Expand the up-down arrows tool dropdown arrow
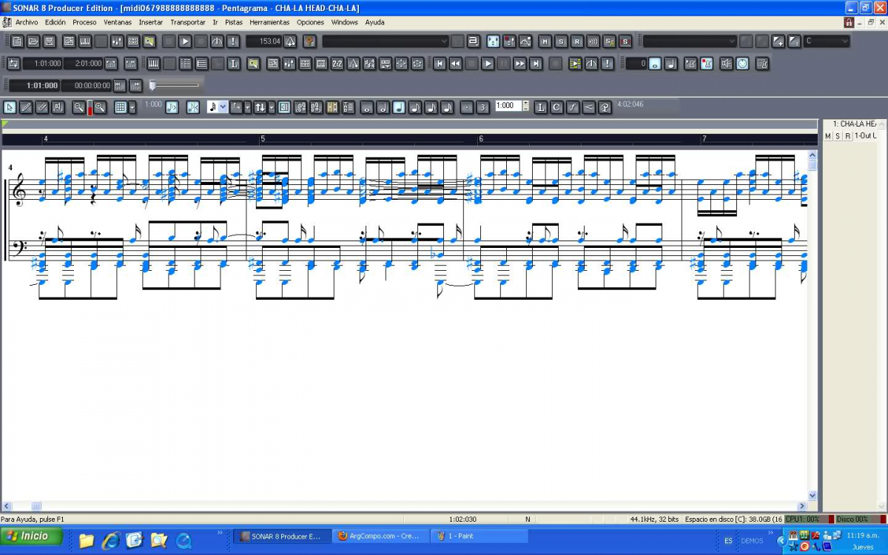 [272, 107]
